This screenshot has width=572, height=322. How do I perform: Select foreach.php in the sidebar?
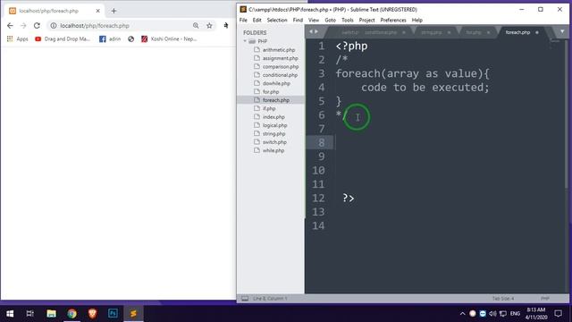pos(276,100)
